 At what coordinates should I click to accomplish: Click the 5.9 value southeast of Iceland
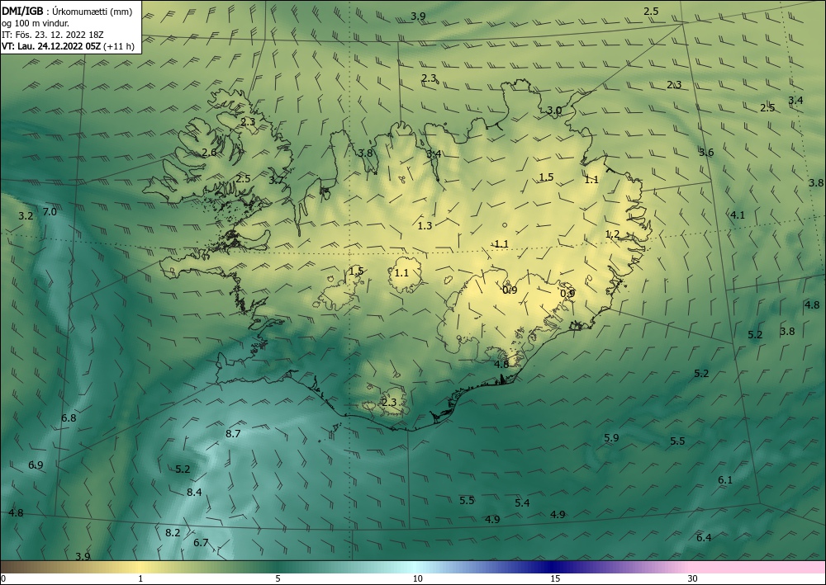(x=611, y=437)
